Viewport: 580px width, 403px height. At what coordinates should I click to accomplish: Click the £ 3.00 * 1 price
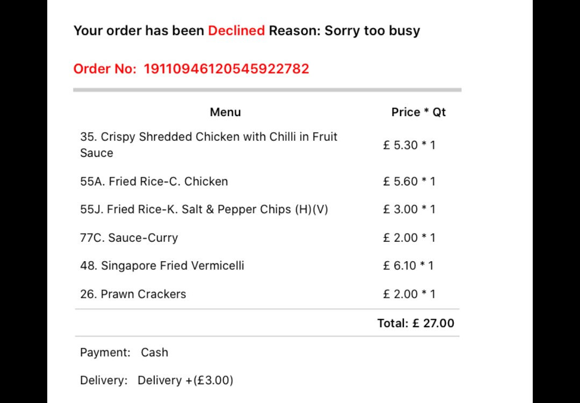click(409, 210)
